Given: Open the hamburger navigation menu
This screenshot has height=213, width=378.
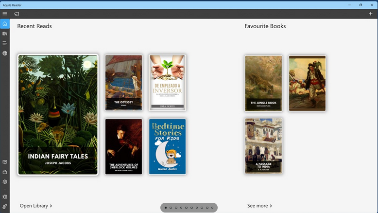Looking at the screenshot, I should tap(5, 14).
